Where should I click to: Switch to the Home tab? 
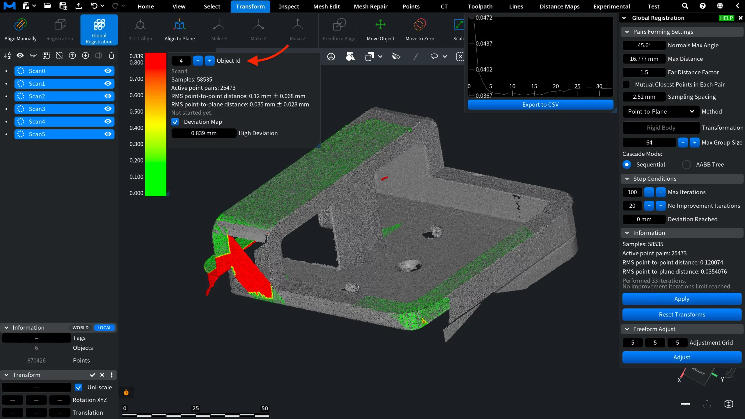pos(146,6)
